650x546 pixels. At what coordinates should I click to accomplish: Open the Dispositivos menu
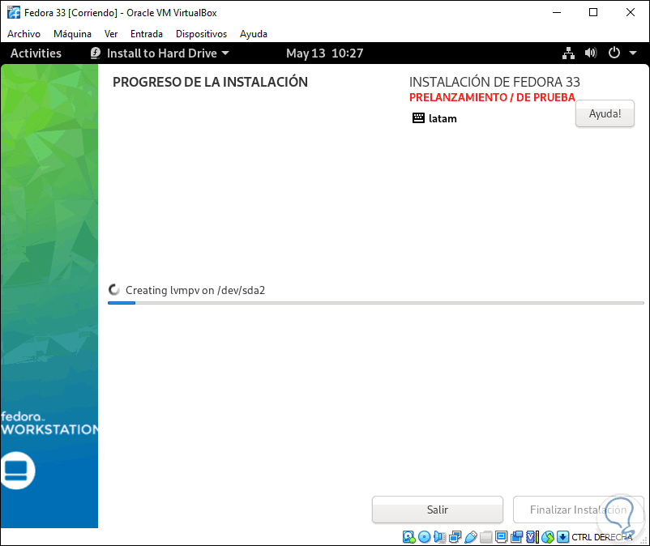[201, 34]
